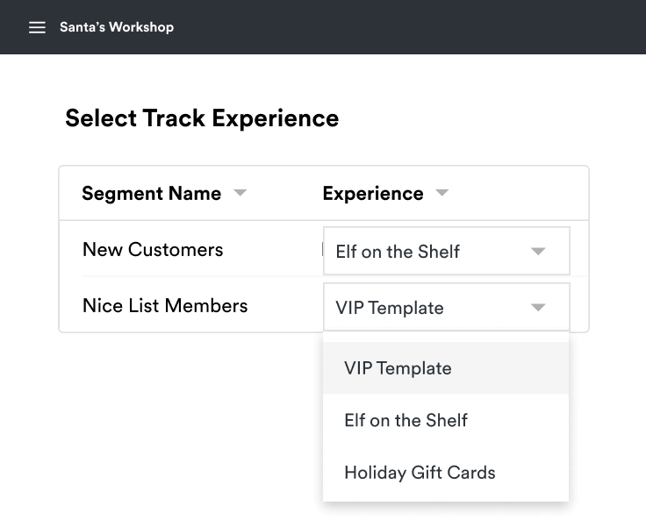Click blank header space right of Experience arrow
Image resolution: width=646 pixels, height=520 pixels.
click(518, 194)
